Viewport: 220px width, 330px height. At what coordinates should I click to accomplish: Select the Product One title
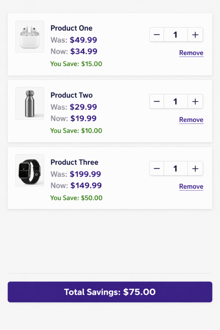pyautogui.click(x=71, y=28)
